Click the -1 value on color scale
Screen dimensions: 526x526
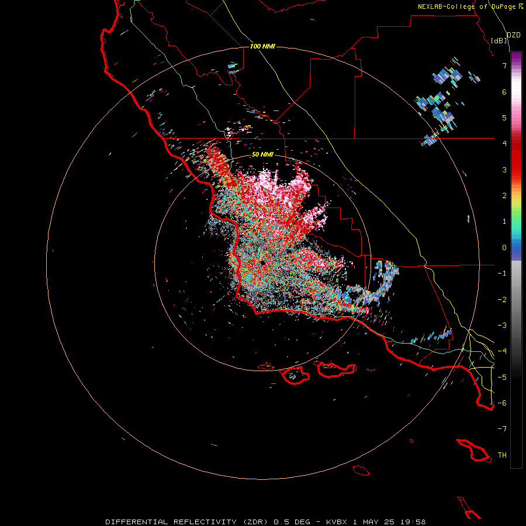pyautogui.click(x=502, y=274)
